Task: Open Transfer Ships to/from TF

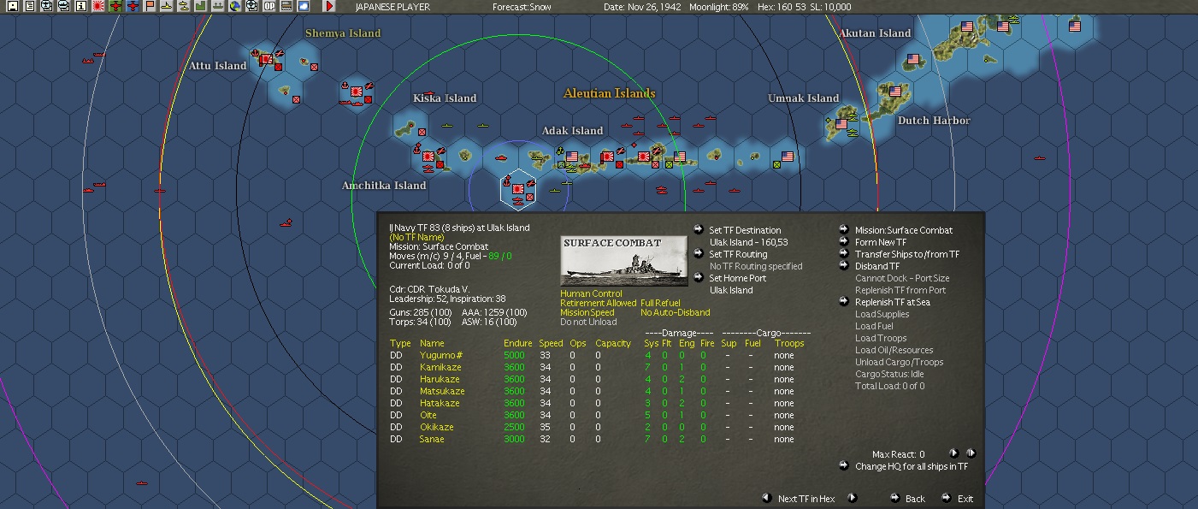Action: [907, 254]
